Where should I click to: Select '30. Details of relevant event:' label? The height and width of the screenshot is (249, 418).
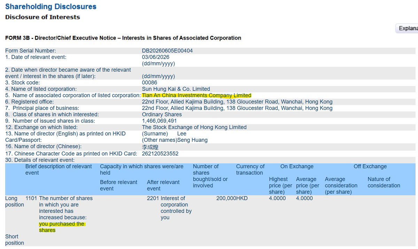(x=40, y=160)
